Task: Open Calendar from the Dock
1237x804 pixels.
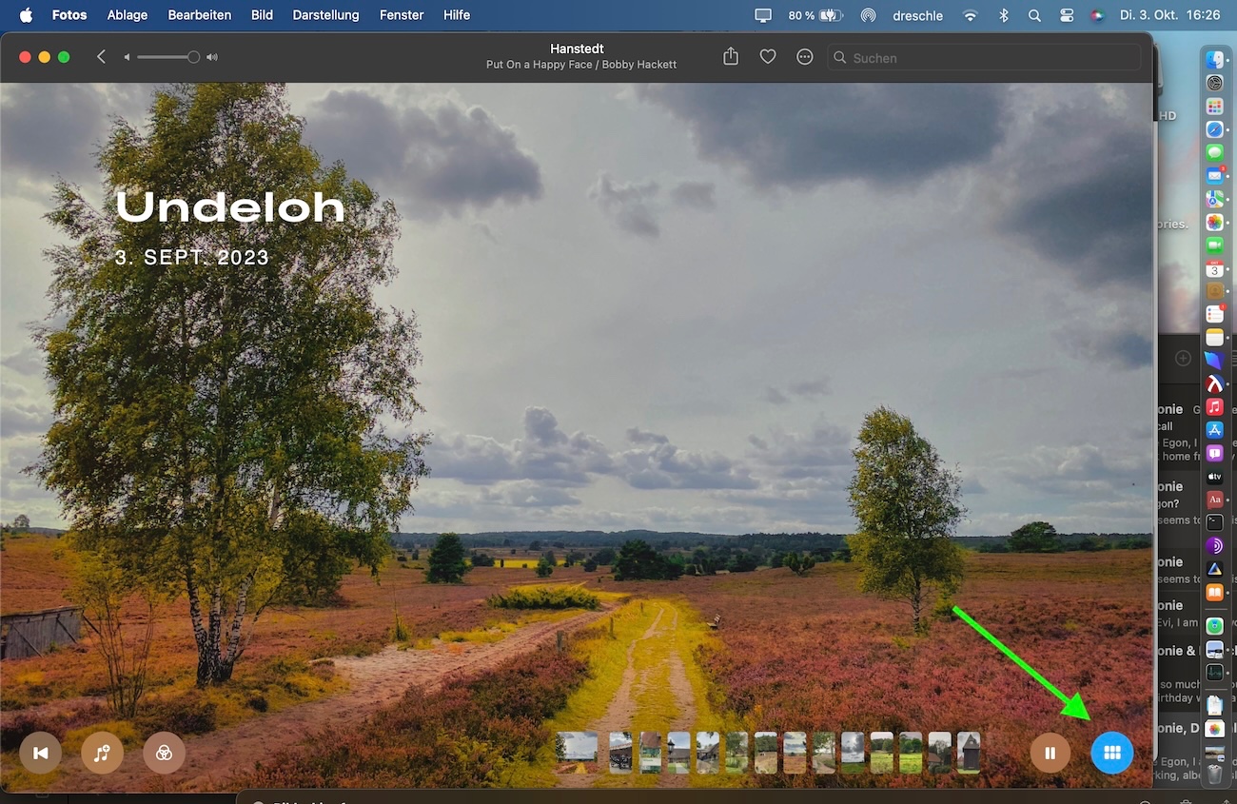Action: click(1215, 268)
